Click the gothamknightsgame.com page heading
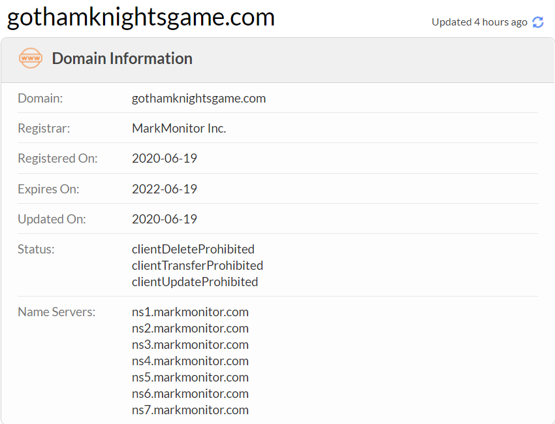This screenshot has height=424, width=555. (x=141, y=17)
